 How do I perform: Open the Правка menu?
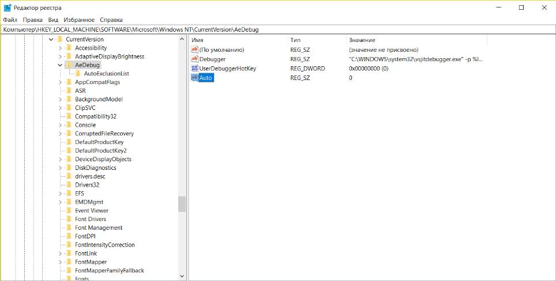pyautogui.click(x=33, y=20)
